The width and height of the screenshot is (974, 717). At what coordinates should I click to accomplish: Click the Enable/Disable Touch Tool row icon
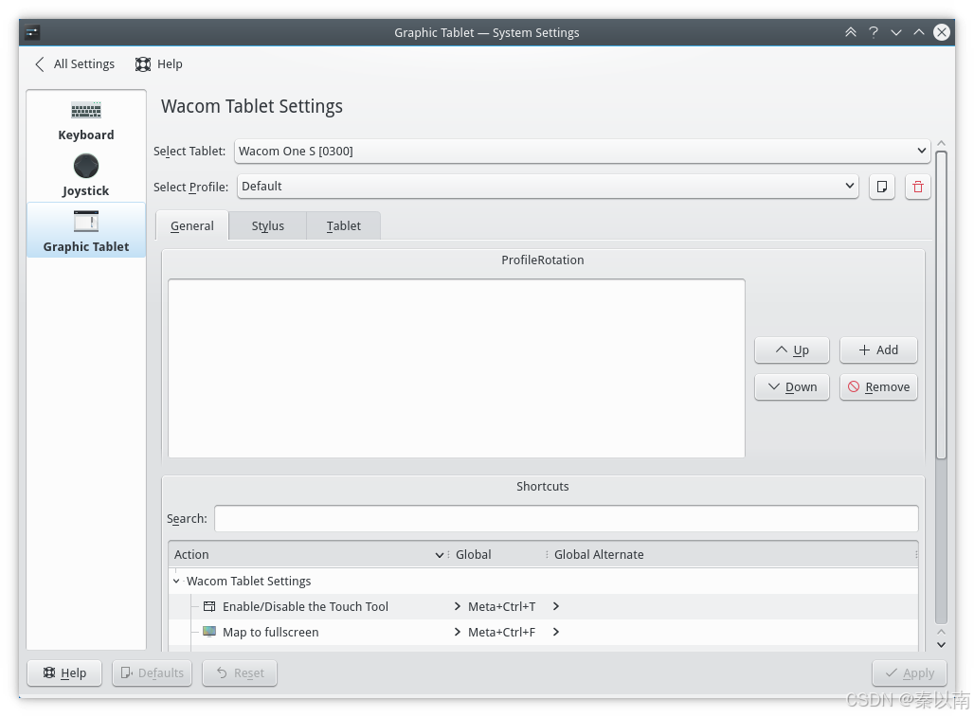tap(209, 606)
